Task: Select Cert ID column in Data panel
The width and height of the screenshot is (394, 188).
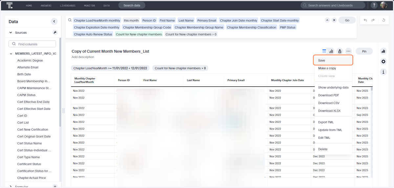Action: (22, 115)
